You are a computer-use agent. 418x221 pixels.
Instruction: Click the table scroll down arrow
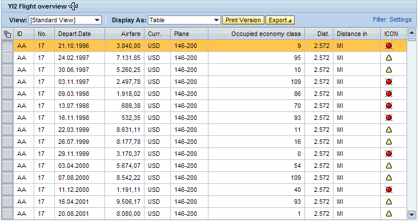click(412, 214)
